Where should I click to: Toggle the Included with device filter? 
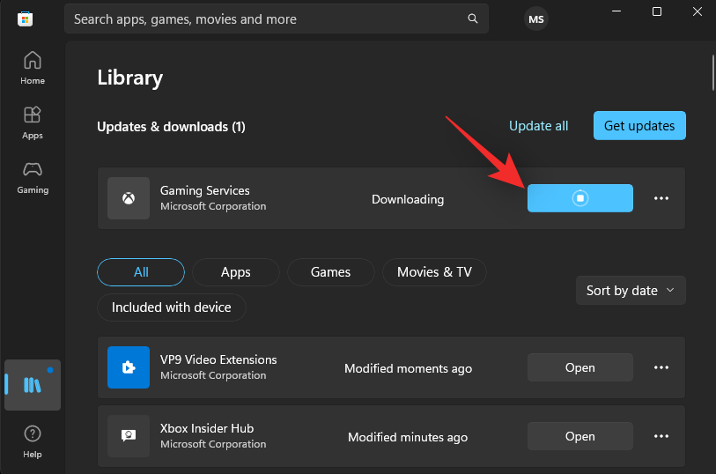(x=171, y=307)
